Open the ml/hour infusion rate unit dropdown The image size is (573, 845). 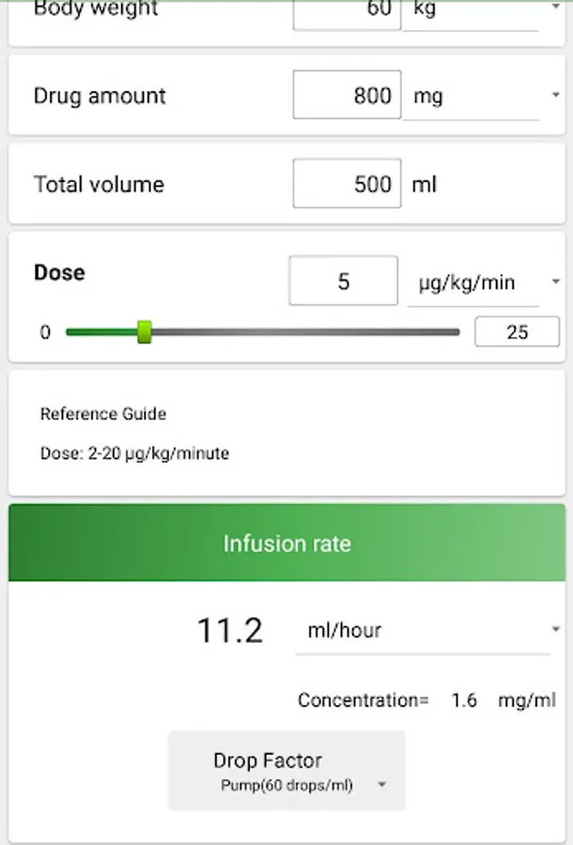(427, 631)
